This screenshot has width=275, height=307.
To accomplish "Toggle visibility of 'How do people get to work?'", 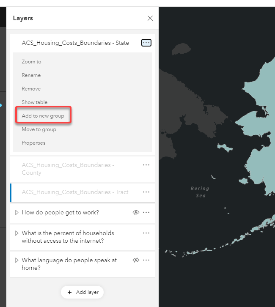I will (136, 212).
